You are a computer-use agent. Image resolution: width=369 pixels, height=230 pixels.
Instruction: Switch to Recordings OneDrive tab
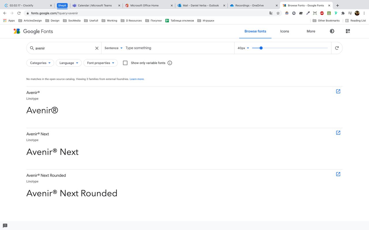[253, 5]
